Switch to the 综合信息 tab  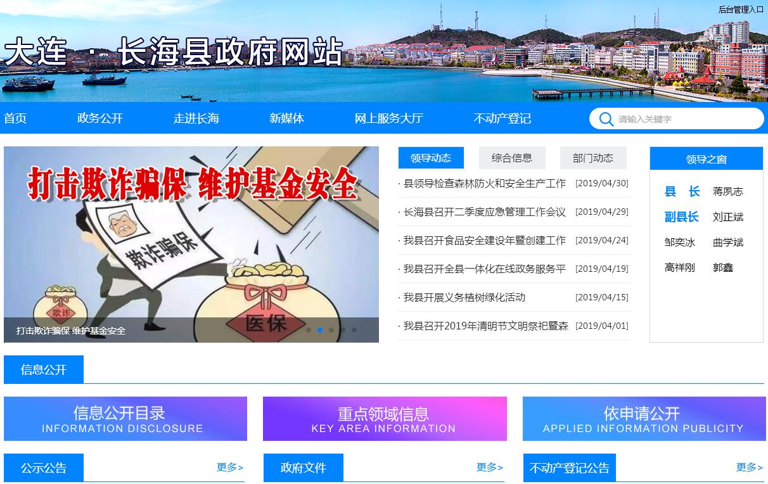[512, 158]
